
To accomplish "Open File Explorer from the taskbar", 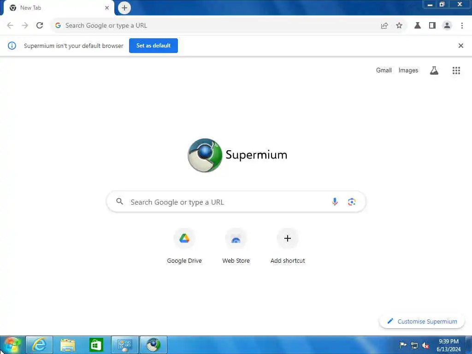I will point(68,345).
